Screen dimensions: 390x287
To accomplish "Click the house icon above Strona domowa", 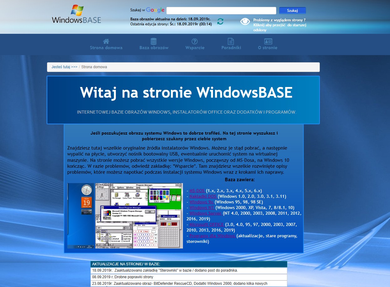I will (106, 41).
